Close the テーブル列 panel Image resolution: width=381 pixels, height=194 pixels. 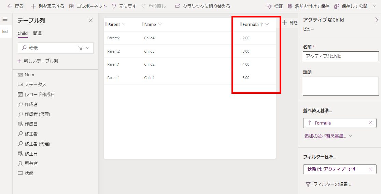point(90,20)
